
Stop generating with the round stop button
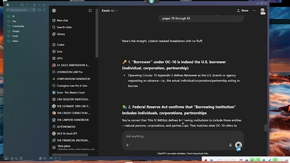[x=238, y=145]
